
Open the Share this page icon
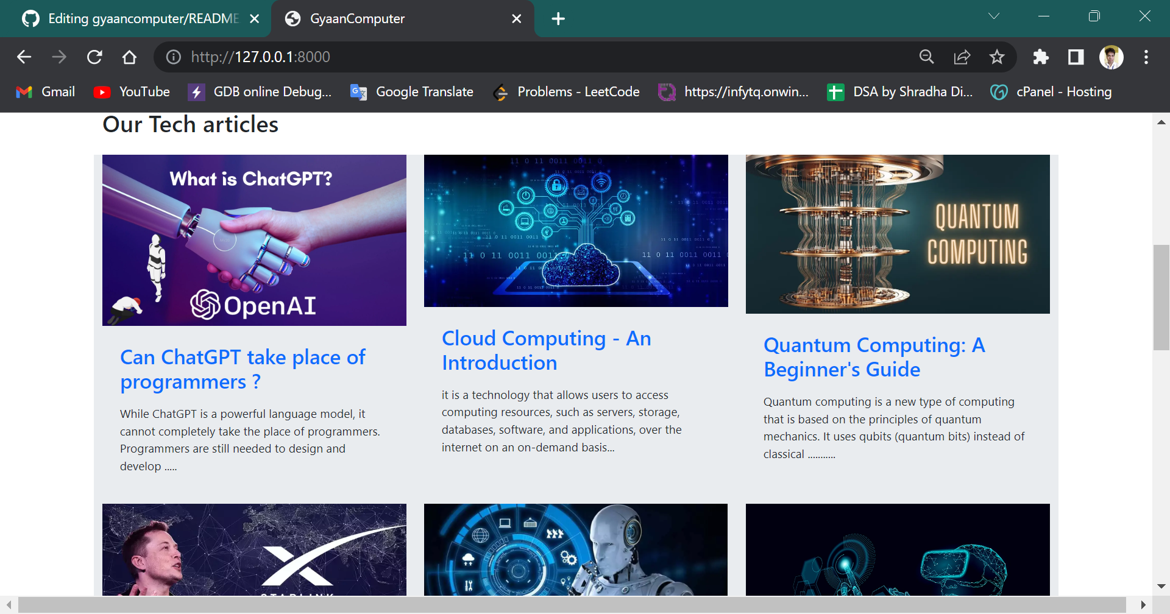click(962, 57)
